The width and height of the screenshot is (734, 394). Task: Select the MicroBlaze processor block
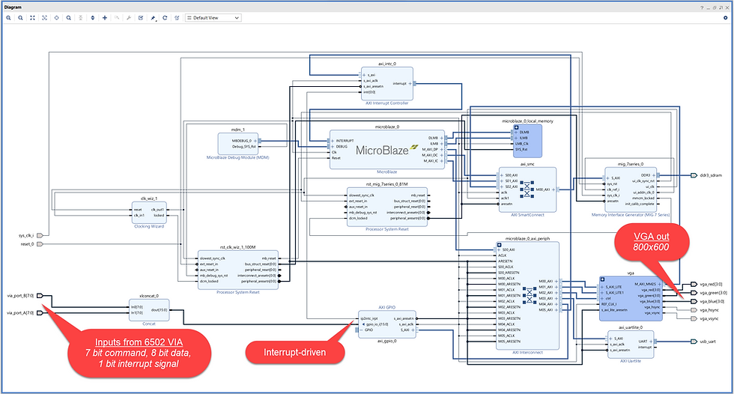tap(386, 150)
